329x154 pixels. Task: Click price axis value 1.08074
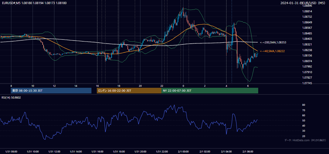click(307, 61)
